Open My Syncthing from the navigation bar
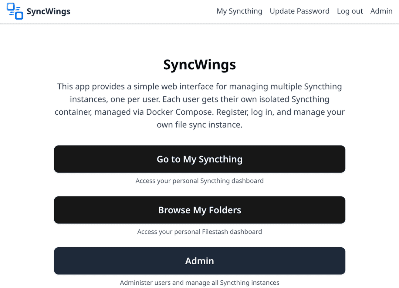 tap(239, 11)
